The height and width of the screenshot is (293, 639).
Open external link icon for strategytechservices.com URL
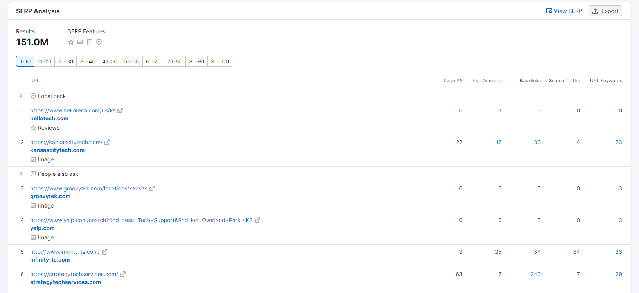[x=123, y=275]
